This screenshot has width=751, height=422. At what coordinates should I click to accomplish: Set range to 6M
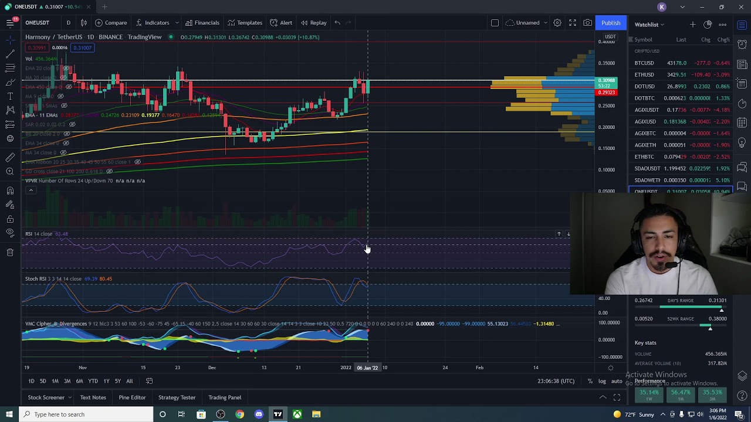coord(79,381)
